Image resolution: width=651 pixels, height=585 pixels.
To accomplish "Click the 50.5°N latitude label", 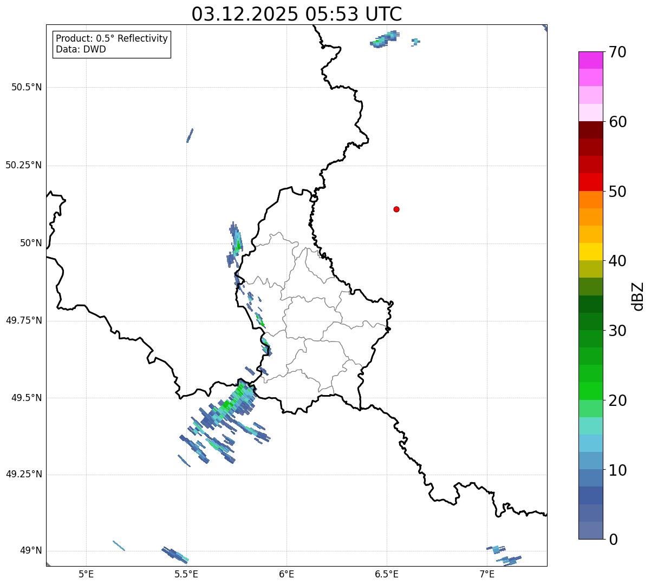I will pyautogui.click(x=27, y=87).
